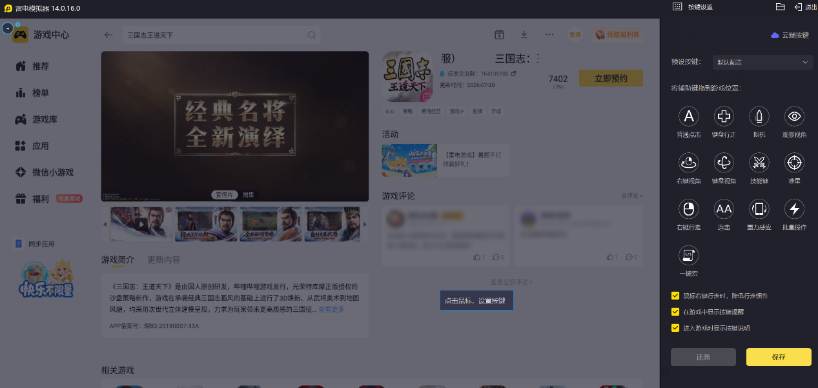818x388 pixels.
Task: Select the 图集 media tab
Action: pyautogui.click(x=248, y=194)
